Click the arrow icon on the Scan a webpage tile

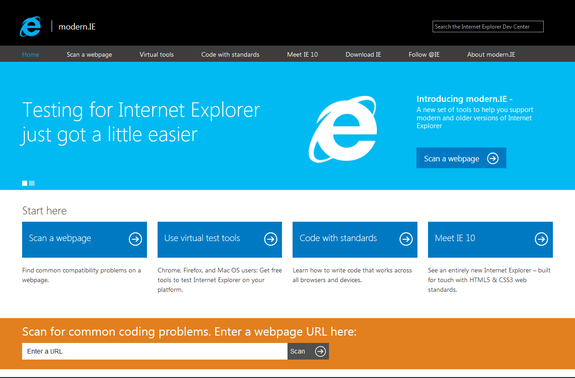tap(135, 239)
